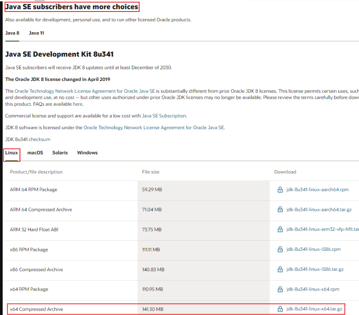The image size is (359, 315).
Task: Click the 59.29 MB file size
Action: pos(152,189)
